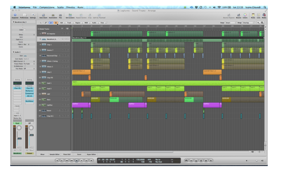Open the Inspector from the toolbar
The height and width of the screenshot is (172, 281).
(x=15, y=16)
